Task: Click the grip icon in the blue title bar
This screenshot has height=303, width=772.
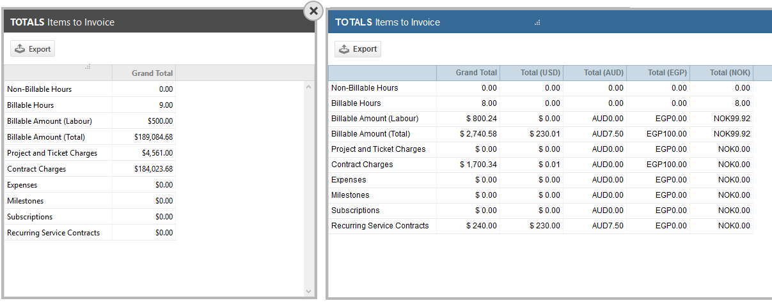Action: (537, 22)
